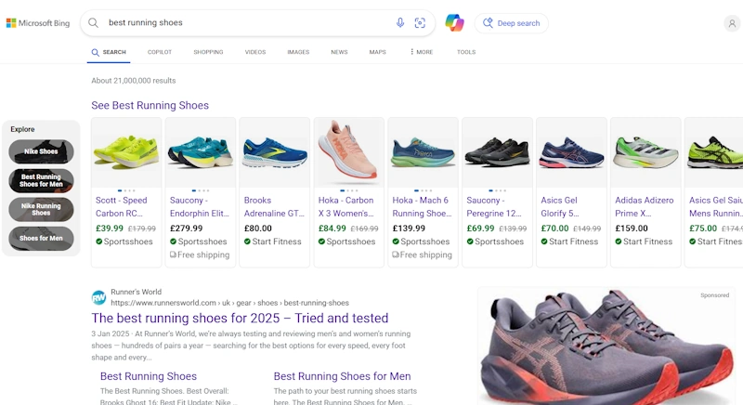The width and height of the screenshot is (743, 405).
Task: Expand the More menu
Action: [422, 52]
